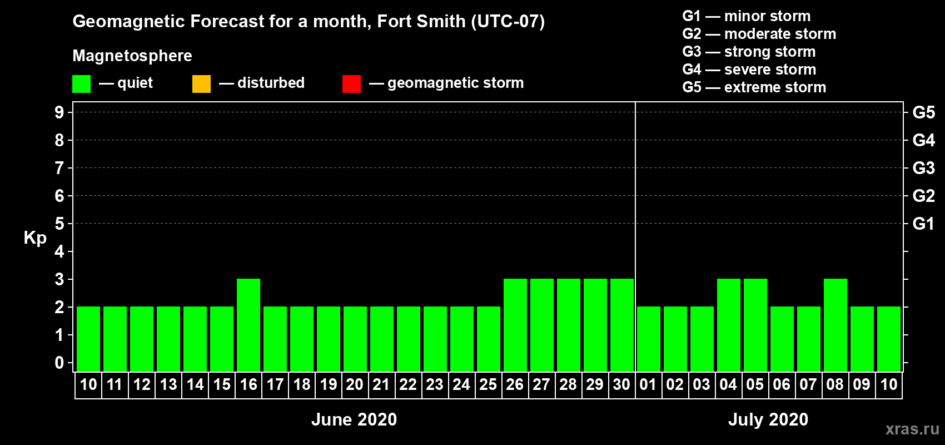Click the 'disturbed' legend label
This screenshot has width=945, height=445.
271,83
